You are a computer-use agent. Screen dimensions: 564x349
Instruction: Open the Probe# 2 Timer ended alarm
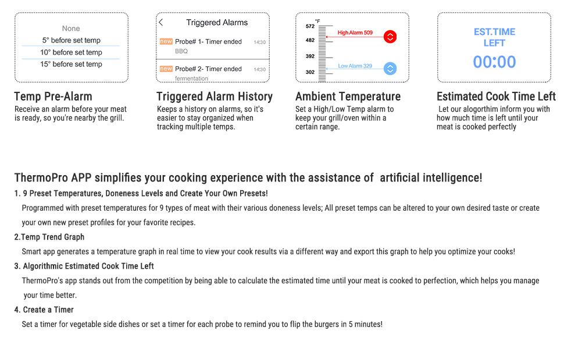point(208,69)
